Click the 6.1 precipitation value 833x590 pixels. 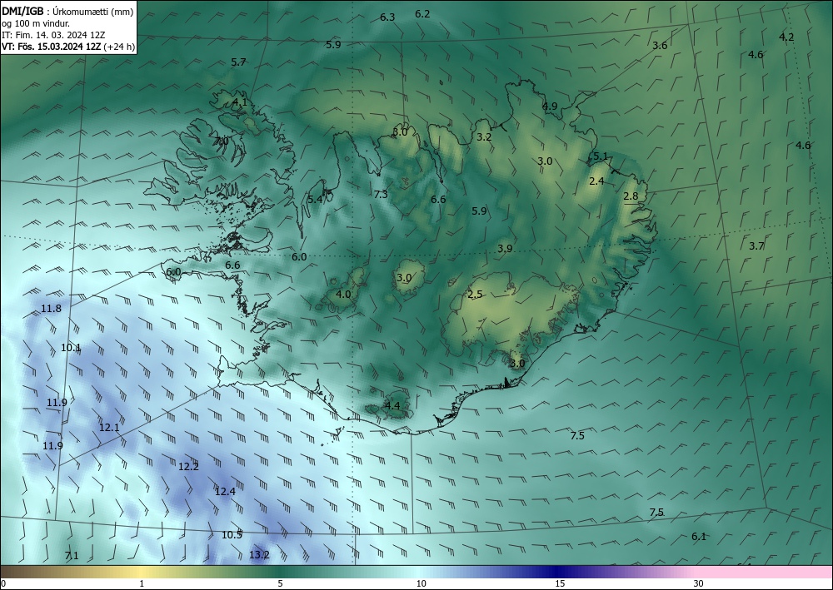pyautogui.click(x=699, y=537)
